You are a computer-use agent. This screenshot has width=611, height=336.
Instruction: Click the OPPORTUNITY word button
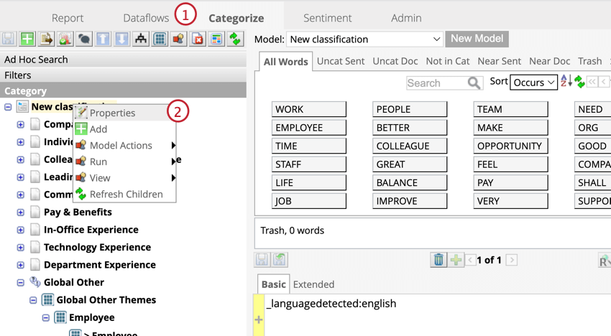(x=511, y=146)
